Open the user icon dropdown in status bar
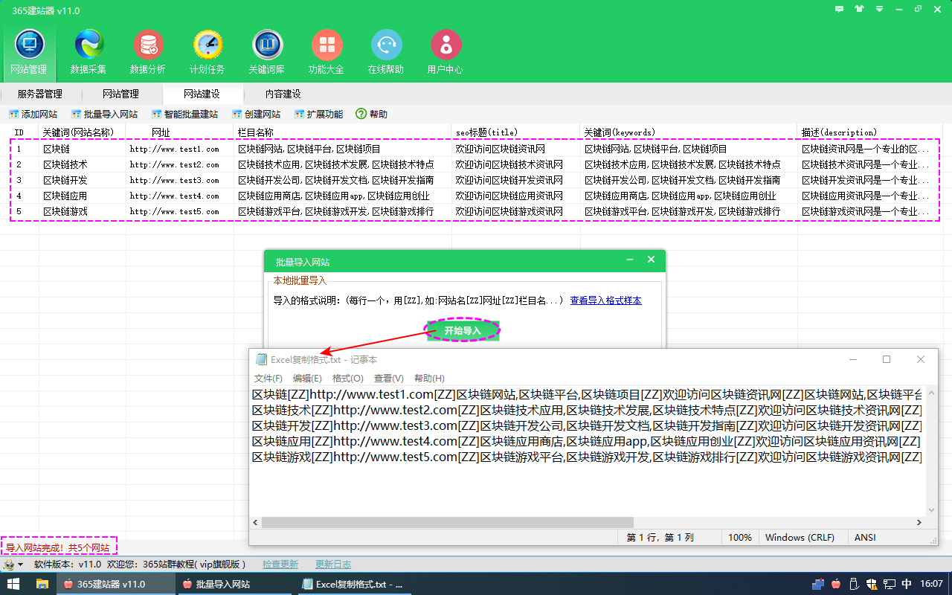This screenshot has width=952, height=595. [20, 565]
